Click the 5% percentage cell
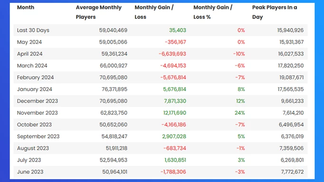This screenshot has height=182, width=324. tap(241, 136)
